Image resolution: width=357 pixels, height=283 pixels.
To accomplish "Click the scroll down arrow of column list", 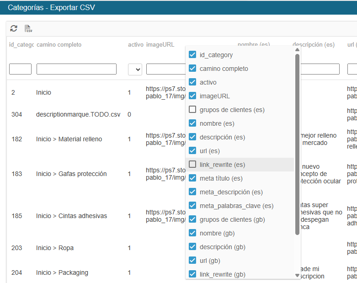I will pyautogui.click(x=297, y=275).
